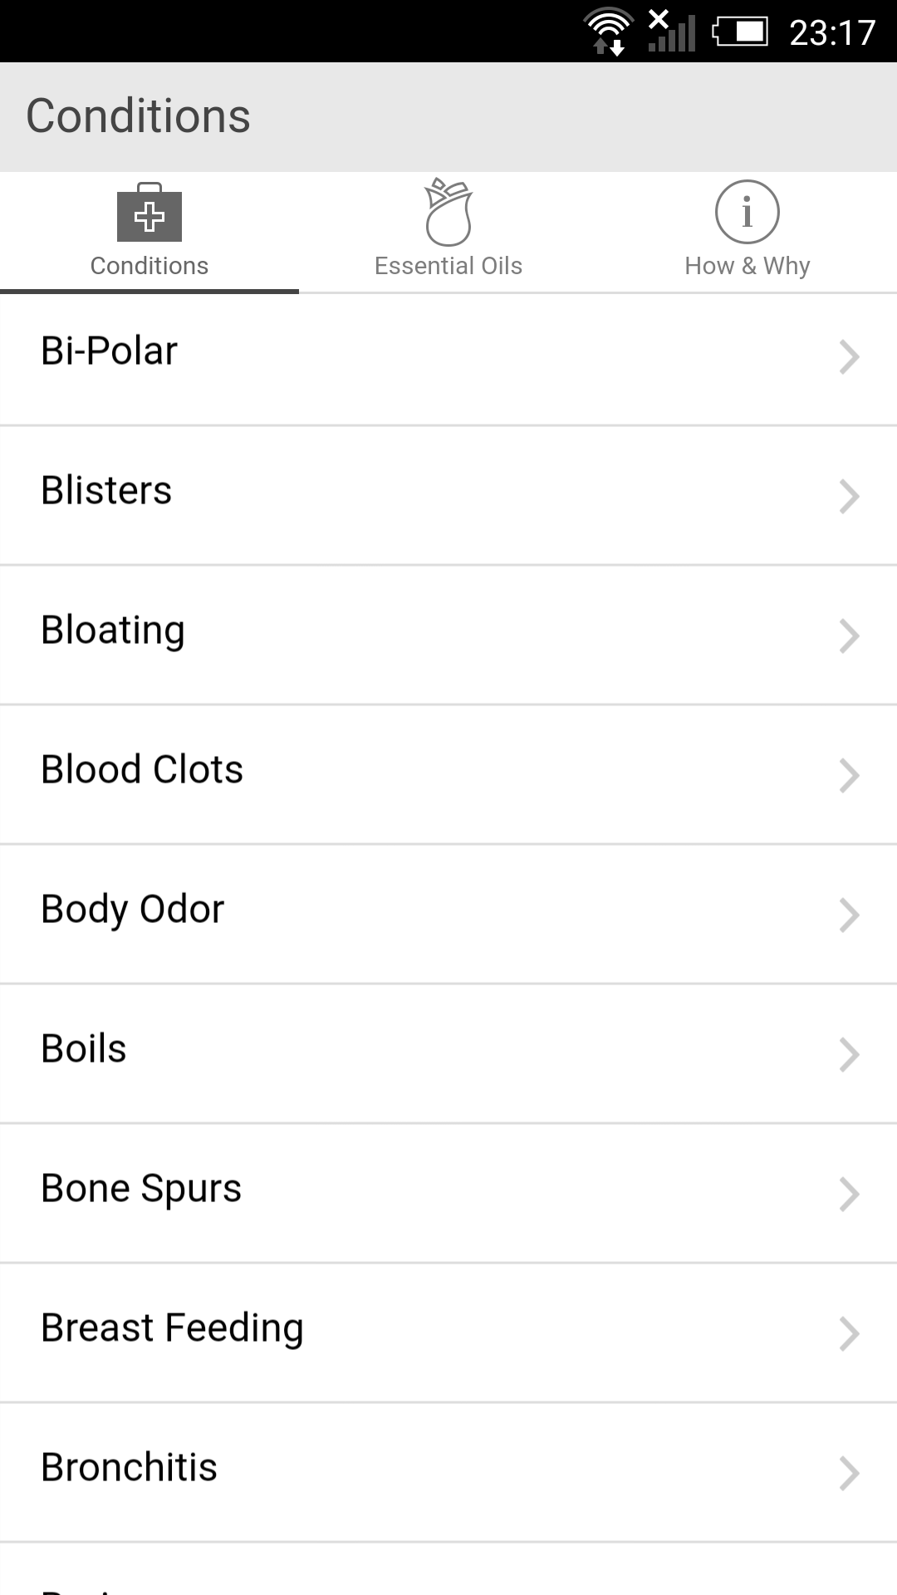Open the Body Odor condition
897x1595 pixels.
(133, 910)
